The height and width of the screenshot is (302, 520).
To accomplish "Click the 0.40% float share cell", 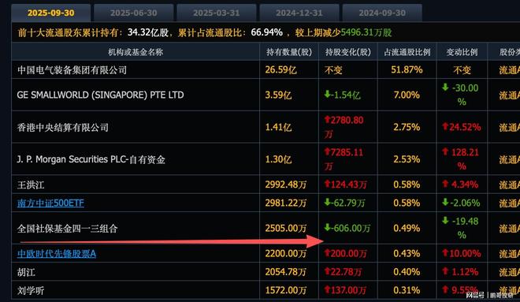I will point(407,272).
